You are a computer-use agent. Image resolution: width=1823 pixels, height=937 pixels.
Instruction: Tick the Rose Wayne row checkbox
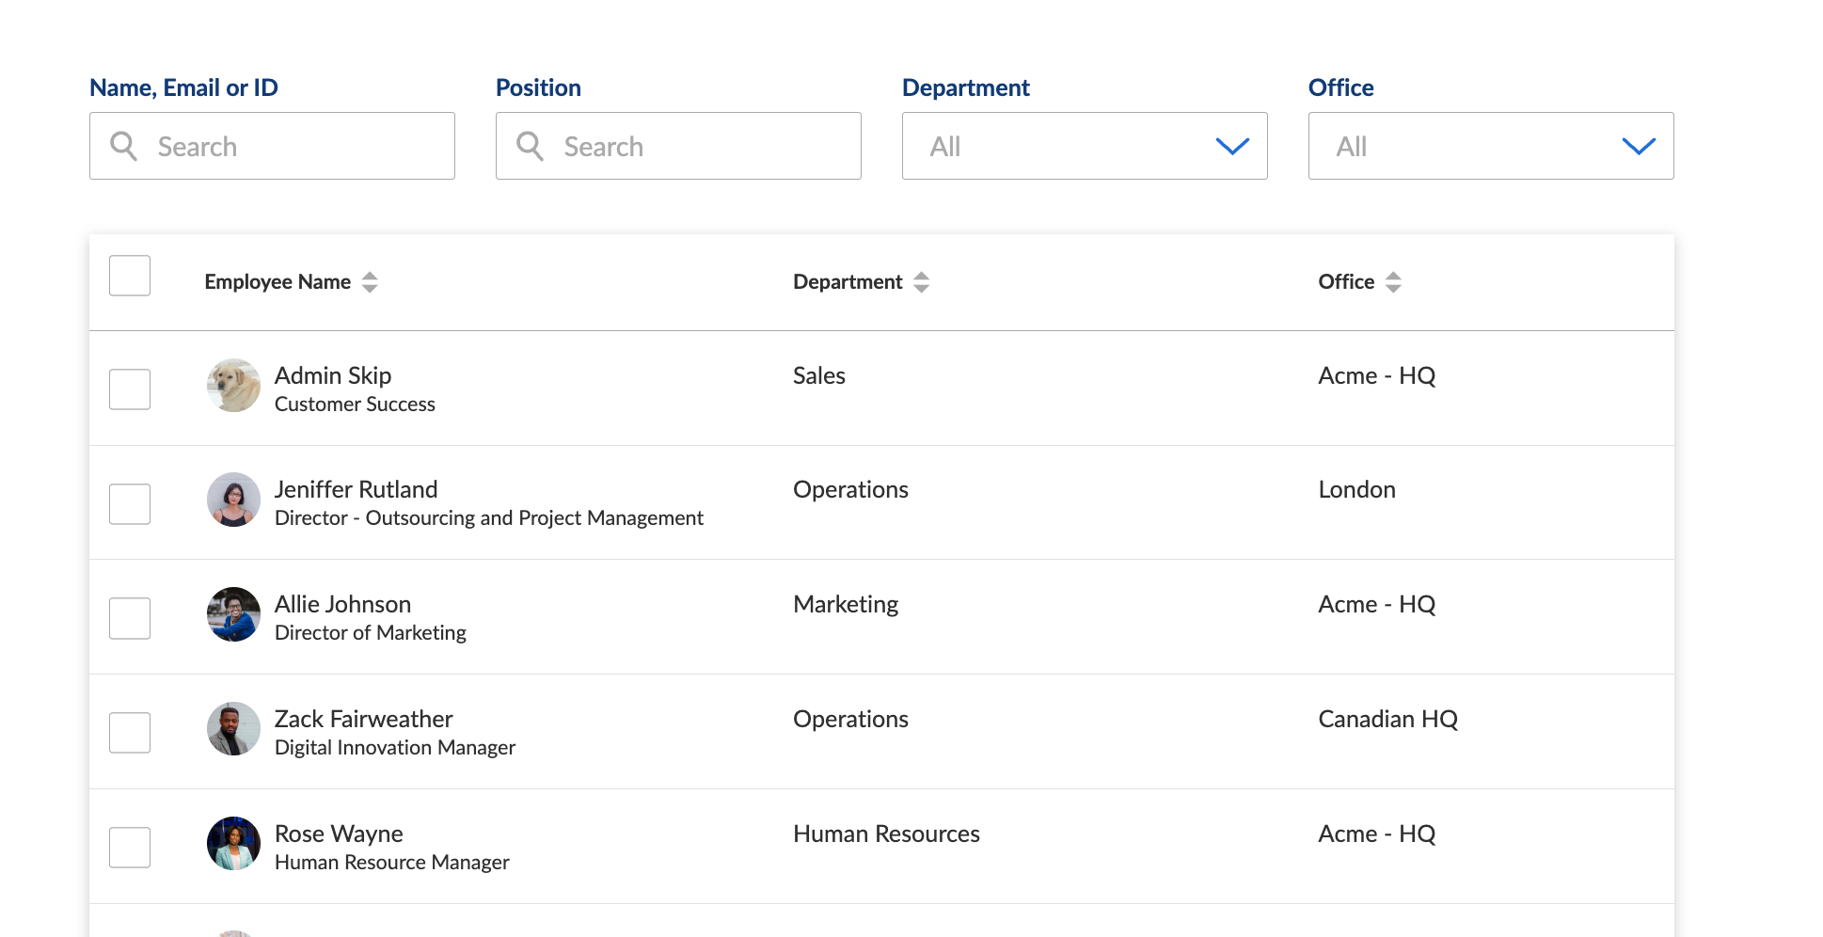[x=130, y=848]
